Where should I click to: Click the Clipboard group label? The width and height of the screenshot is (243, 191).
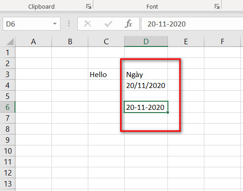point(41,6)
